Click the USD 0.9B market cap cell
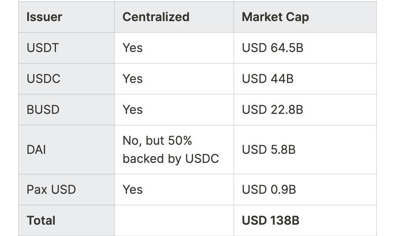The height and width of the screenshot is (236, 395). 268,189
